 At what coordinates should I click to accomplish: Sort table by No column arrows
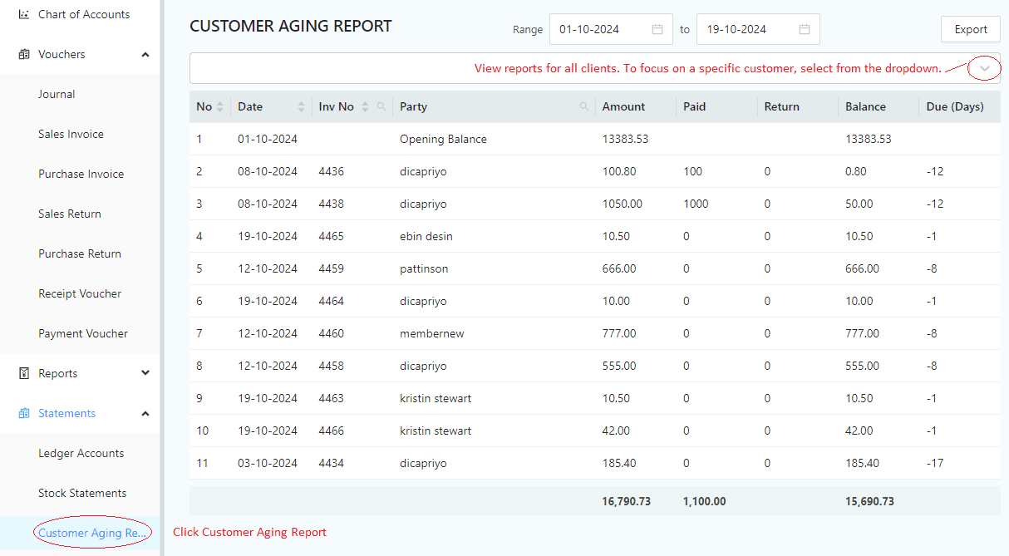[x=220, y=106]
